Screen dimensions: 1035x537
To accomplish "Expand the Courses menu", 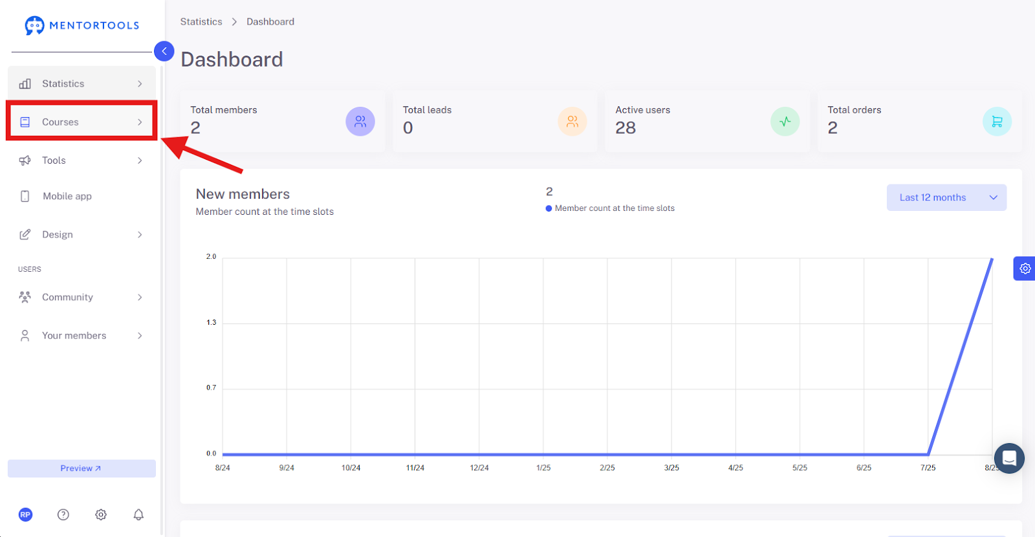I will click(82, 122).
